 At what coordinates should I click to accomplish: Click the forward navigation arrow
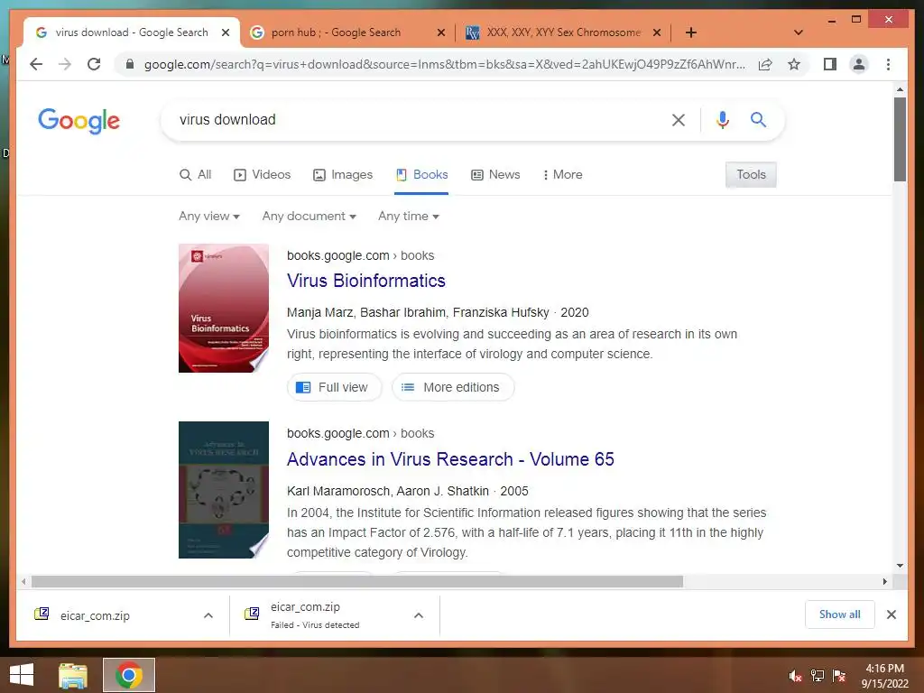[x=65, y=64]
